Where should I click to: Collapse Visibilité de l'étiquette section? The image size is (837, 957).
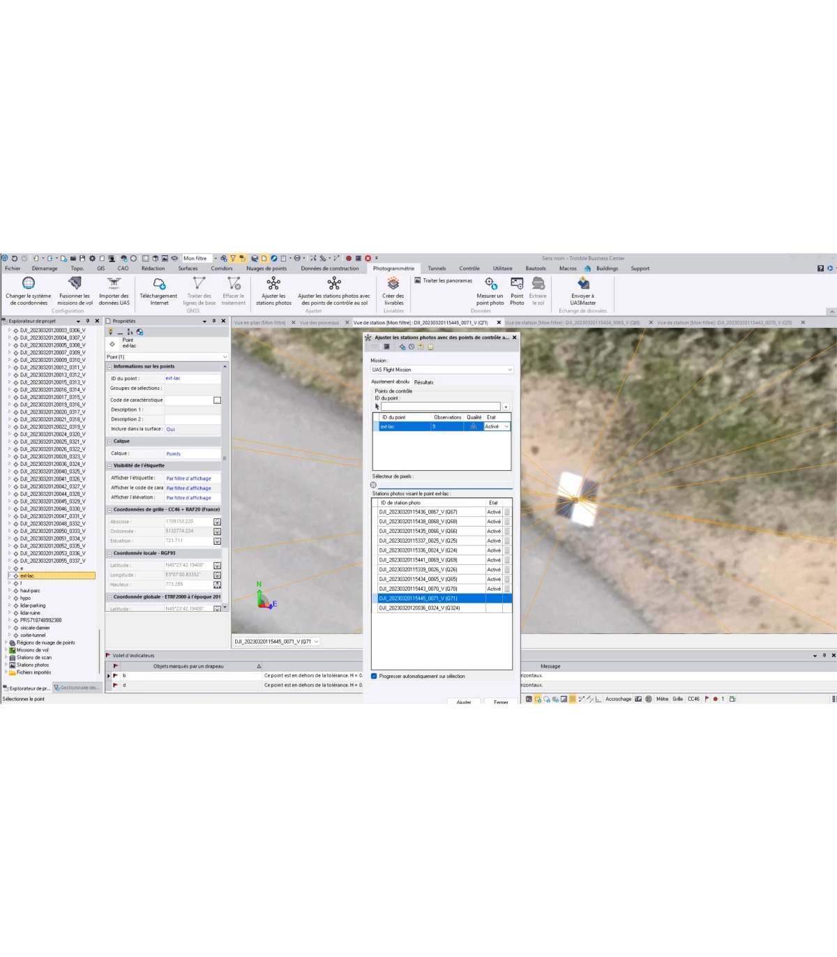tap(109, 465)
